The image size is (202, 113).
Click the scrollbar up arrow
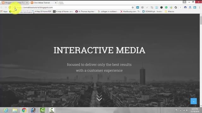[201, 15]
